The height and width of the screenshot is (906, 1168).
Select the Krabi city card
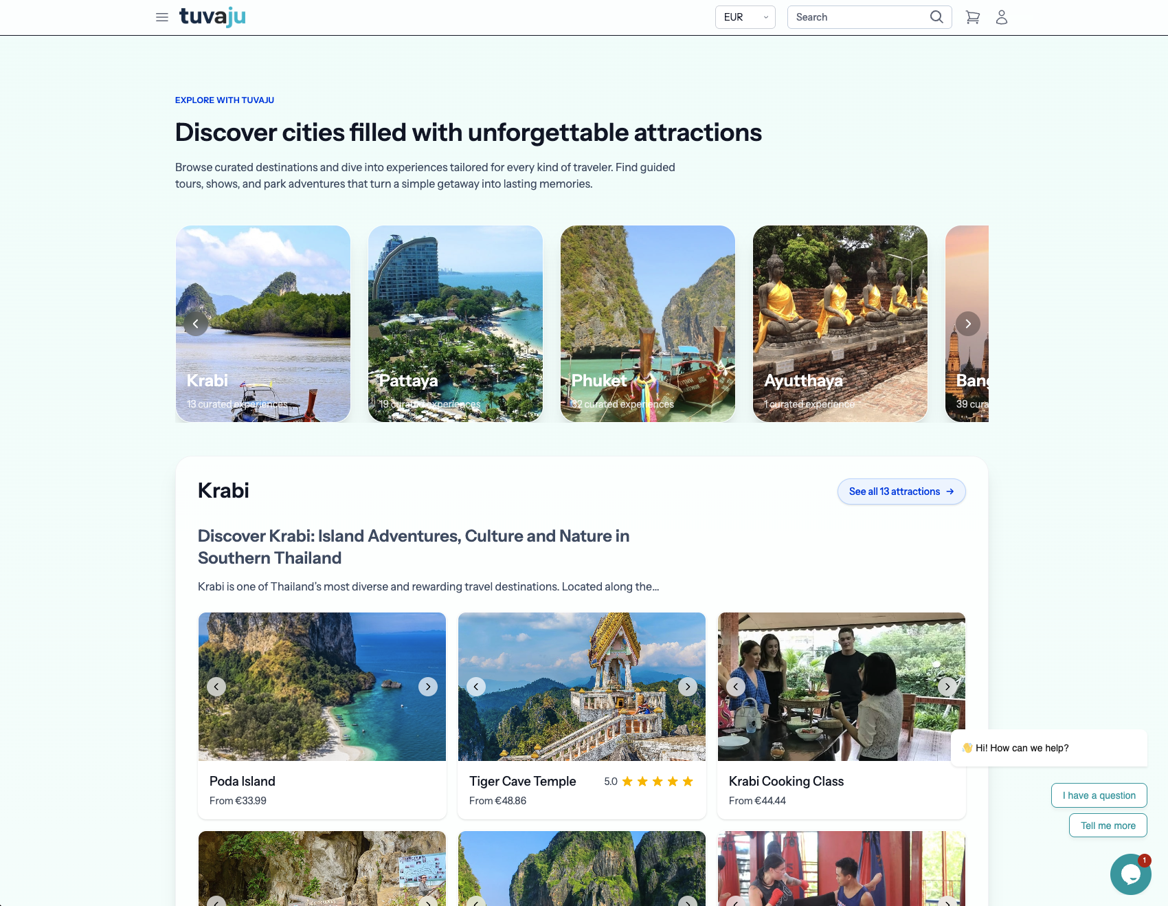coord(263,324)
